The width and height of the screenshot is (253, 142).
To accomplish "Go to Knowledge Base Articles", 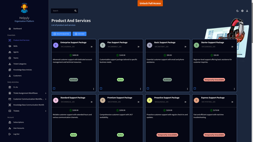I will click(23, 70).
